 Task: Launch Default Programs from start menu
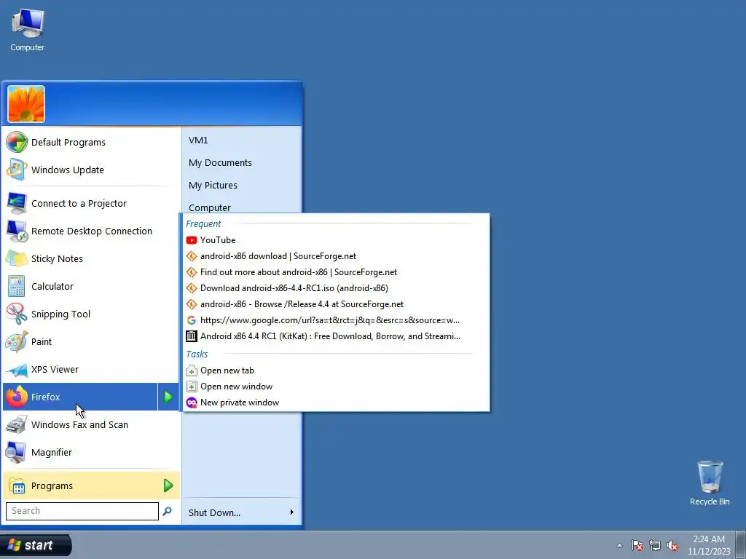click(91, 142)
